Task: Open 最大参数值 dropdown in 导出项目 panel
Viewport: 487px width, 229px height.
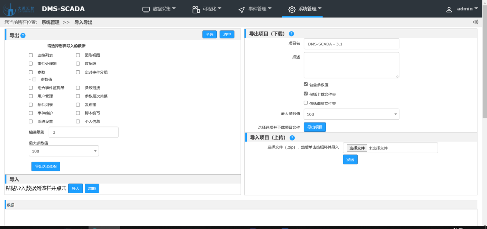Action: [351, 114]
